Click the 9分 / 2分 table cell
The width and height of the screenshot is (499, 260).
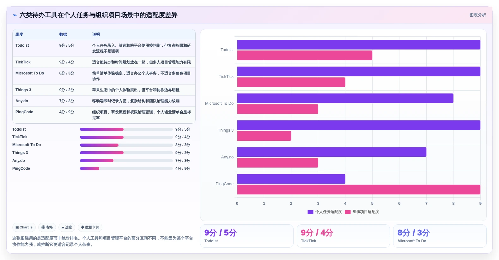click(67, 90)
